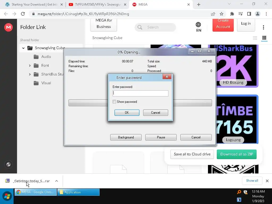272x204 pixels.
Task: Go back in Chrome navigation
Action: coord(6,14)
